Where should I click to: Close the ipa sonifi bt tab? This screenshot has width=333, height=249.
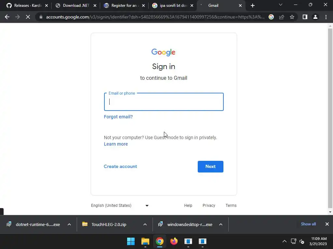(192, 6)
